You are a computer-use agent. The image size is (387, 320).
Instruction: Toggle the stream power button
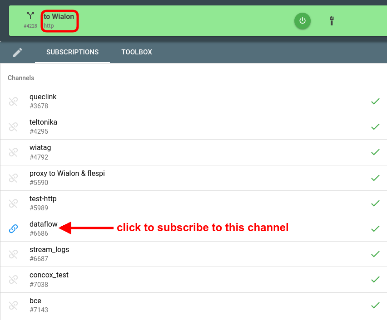(303, 21)
